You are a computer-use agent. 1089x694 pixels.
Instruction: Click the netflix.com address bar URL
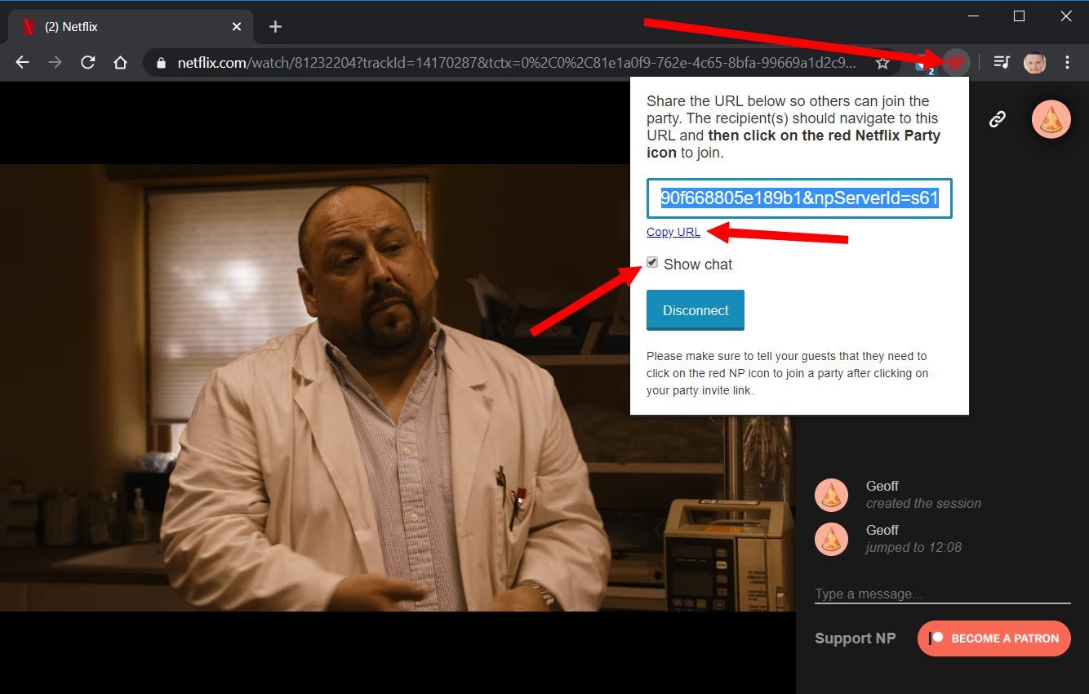(518, 63)
